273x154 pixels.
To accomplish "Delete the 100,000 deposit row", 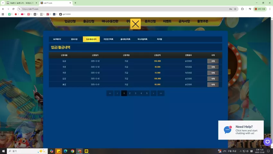I will (213, 79).
